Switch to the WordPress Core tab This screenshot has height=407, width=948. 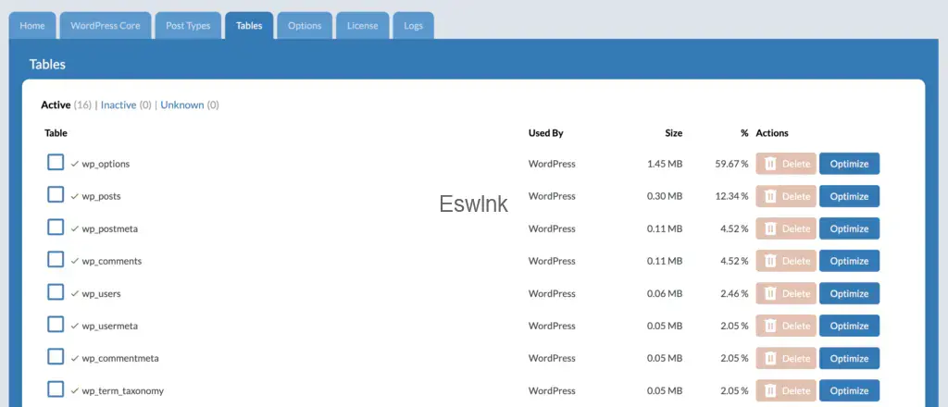coord(106,26)
